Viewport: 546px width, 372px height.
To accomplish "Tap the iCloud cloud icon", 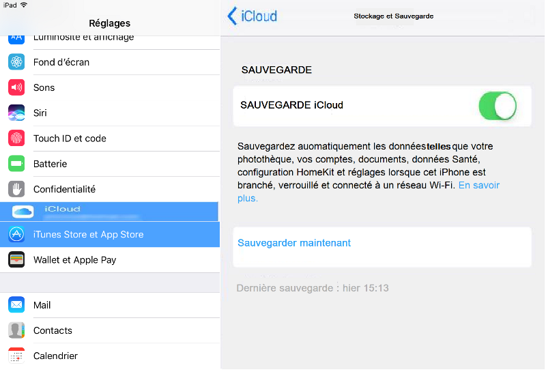I will [x=23, y=212].
